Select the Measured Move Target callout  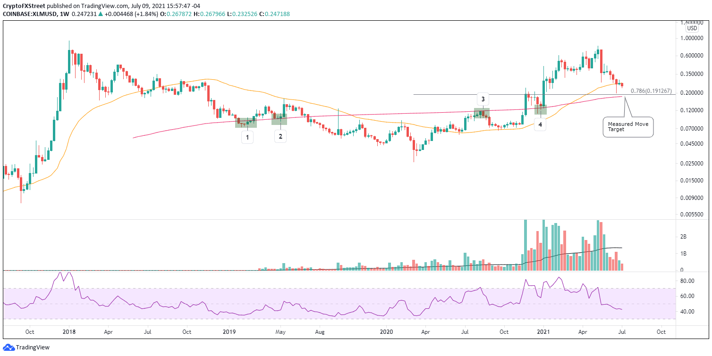point(628,127)
